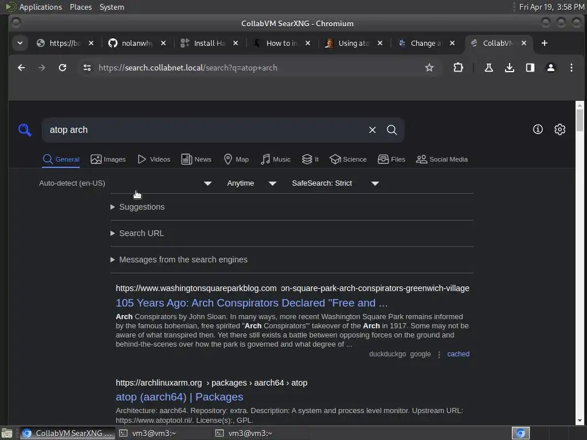Viewport: 587px width, 440px height.
Task: Open the atop (aarch64) | Packages result
Action: (x=179, y=396)
